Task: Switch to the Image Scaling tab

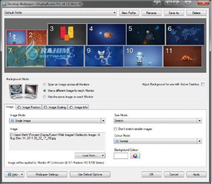Action: click(x=55, y=107)
